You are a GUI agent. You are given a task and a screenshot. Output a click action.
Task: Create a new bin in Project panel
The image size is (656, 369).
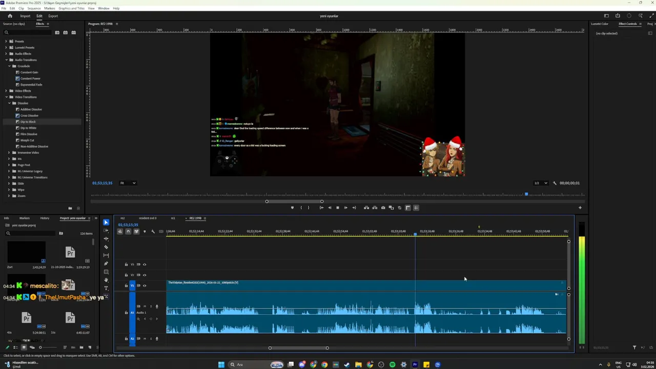(81, 347)
